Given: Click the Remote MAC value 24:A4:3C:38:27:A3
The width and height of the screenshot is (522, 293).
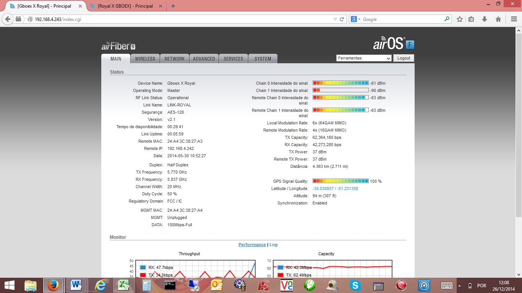Looking at the screenshot, I should click(185, 141).
